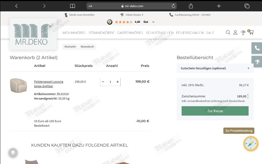The width and height of the screenshot is (262, 164).
Task: Open the user account icon
Action: tap(235, 32)
